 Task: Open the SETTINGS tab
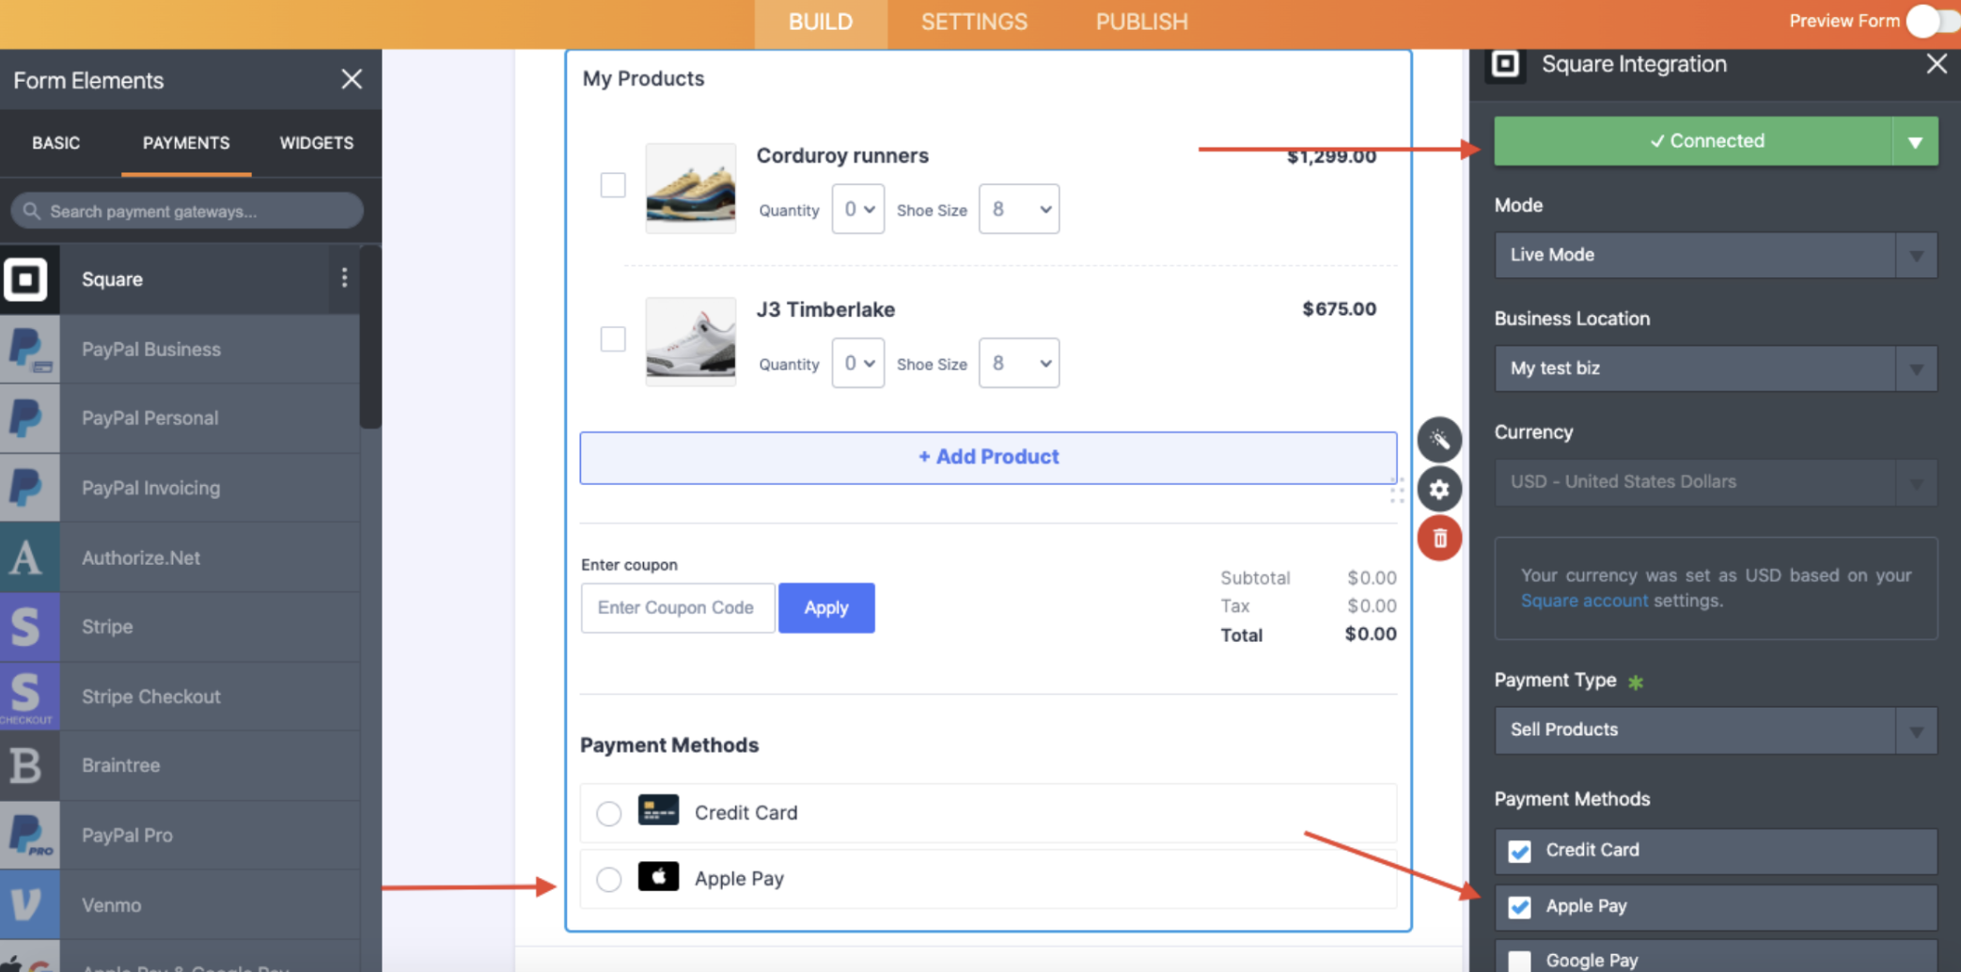pyautogui.click(x=974, y=22)
